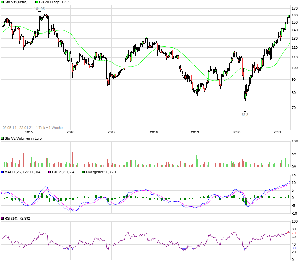The image size is (304, 263).
Task: Click the Sto Vz Volumen in Euro icon
Action: click(x=3, y=138)
